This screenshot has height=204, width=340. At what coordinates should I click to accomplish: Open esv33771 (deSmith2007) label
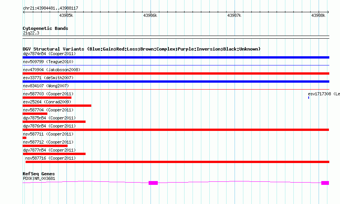tap(48, 78)
